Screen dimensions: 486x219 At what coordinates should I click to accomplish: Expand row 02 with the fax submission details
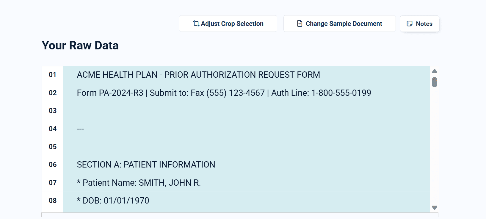[208, 93]
